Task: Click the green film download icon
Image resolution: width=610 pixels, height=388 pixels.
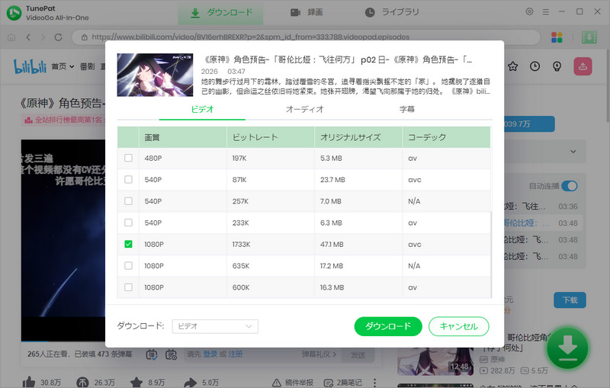Action: pyautogui.click(x=589, y=37)
